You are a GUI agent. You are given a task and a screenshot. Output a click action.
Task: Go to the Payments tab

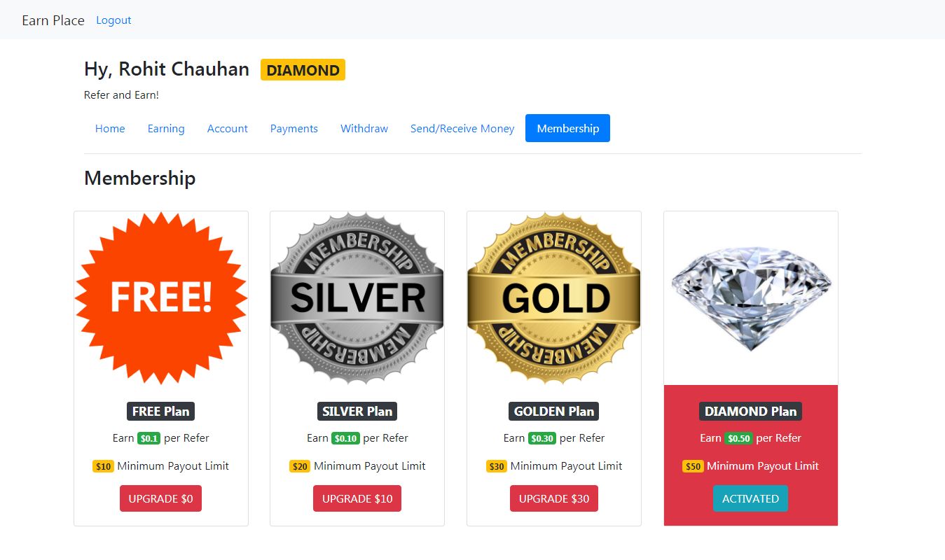click(x=294, y=128)
